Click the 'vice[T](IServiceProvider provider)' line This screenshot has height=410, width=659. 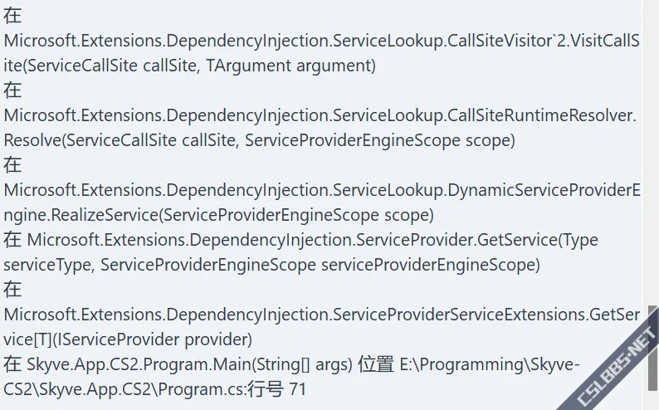click(x=128, y=339)
